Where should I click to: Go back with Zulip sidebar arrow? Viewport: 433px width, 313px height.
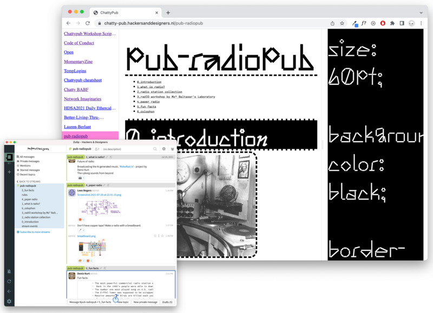click(9, 291)
